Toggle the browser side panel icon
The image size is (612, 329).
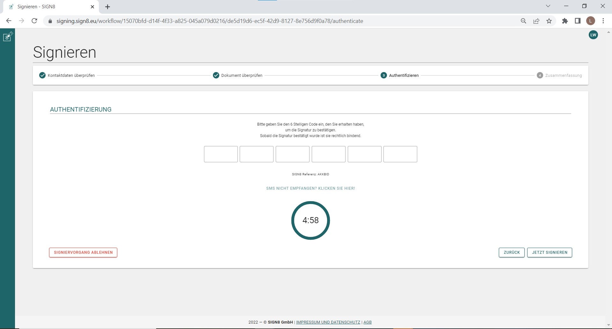click(x=578, y=21)
